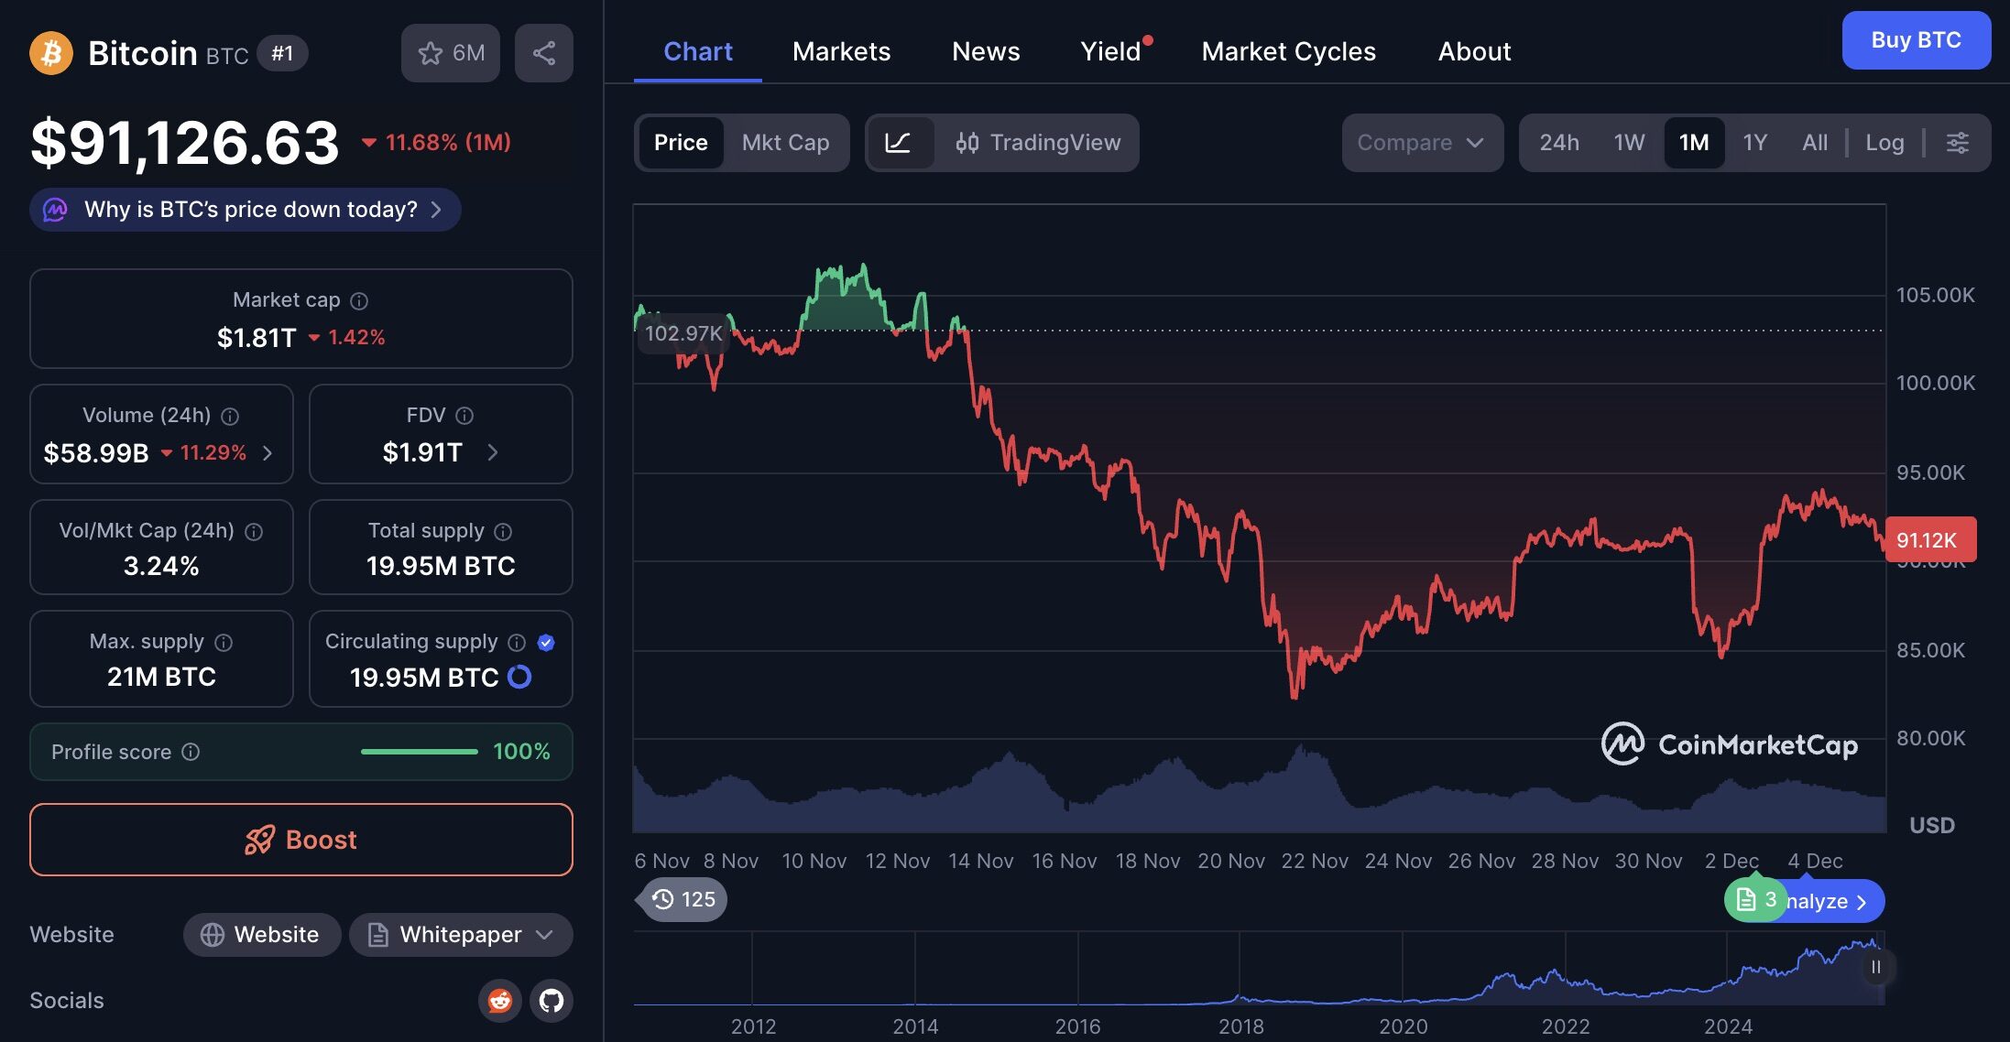Select the 1Y time range
Screen dimensions: 2010x1042
coord(1754,143)
